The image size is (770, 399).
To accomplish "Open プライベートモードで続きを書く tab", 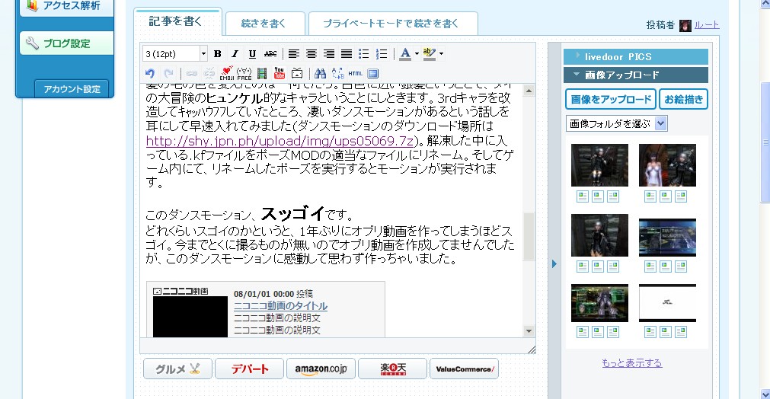I will click(391, 23).
